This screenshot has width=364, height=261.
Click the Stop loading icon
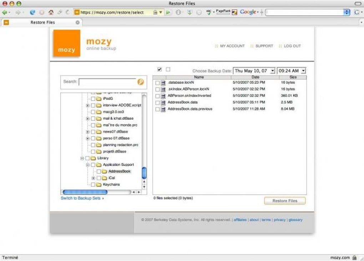point(42,12)
